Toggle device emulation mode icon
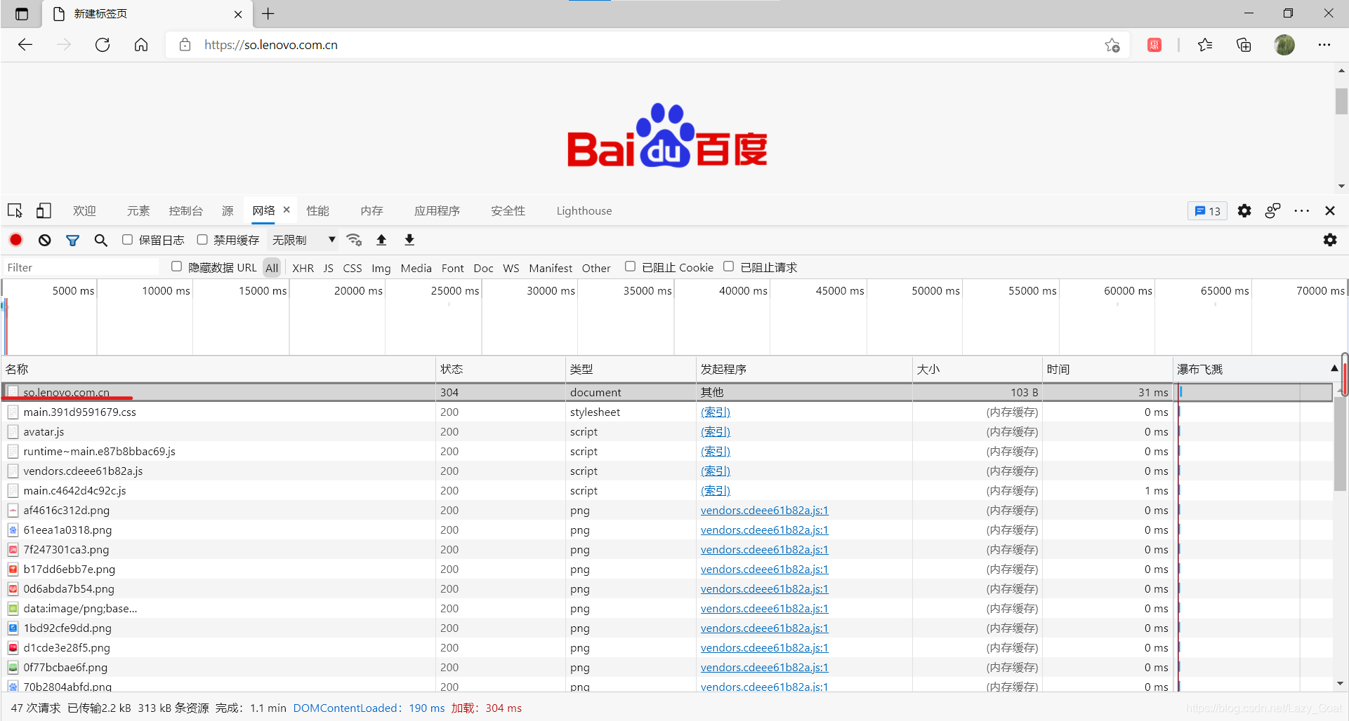The height and width of the screenshot is (721, 1349). point(44,210)
